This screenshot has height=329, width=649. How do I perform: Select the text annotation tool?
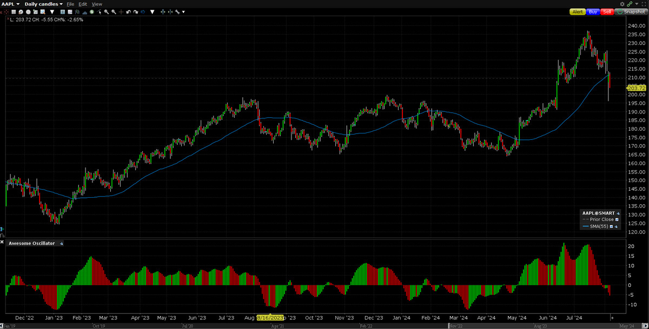click(x=62, y=11)
